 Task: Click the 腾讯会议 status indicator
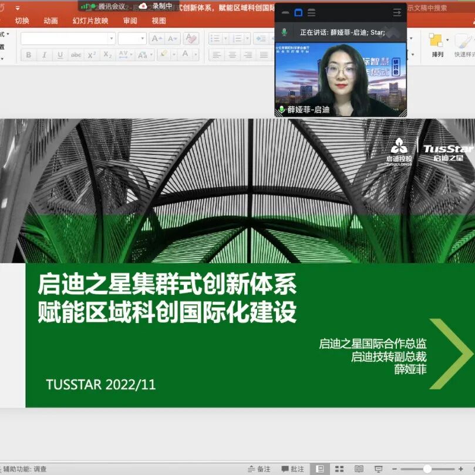point(104,6)
